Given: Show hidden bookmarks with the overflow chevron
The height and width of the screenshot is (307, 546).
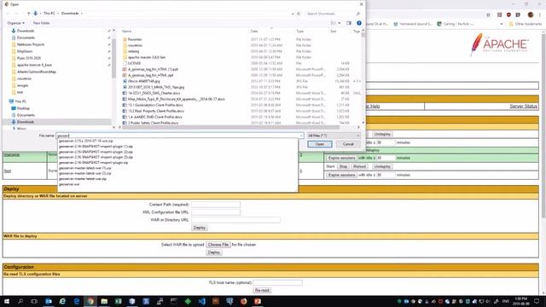Looking at the screenshot, I should pyautogui.click(x=502, y=24).
